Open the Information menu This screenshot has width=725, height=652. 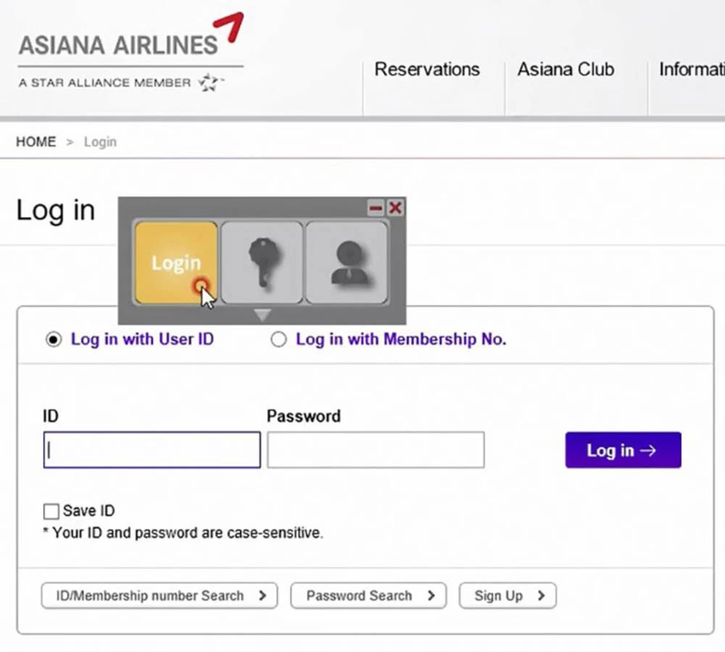691,70
